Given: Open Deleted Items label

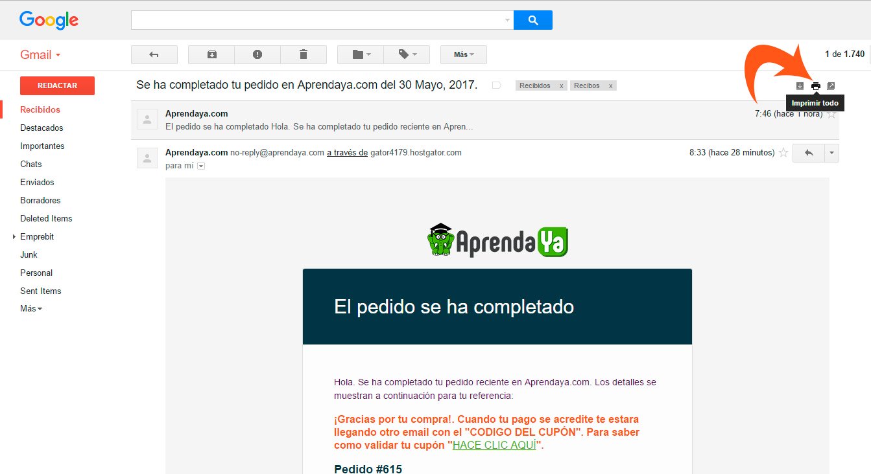Looking at the screenshot, I should tap(46, 218).
